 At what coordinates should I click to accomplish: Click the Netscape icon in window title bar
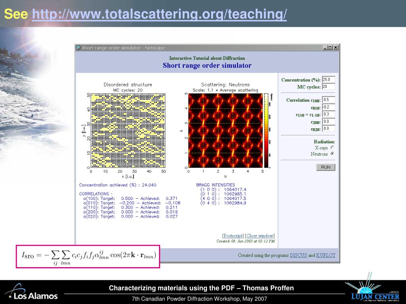click(x=78, y=47)
